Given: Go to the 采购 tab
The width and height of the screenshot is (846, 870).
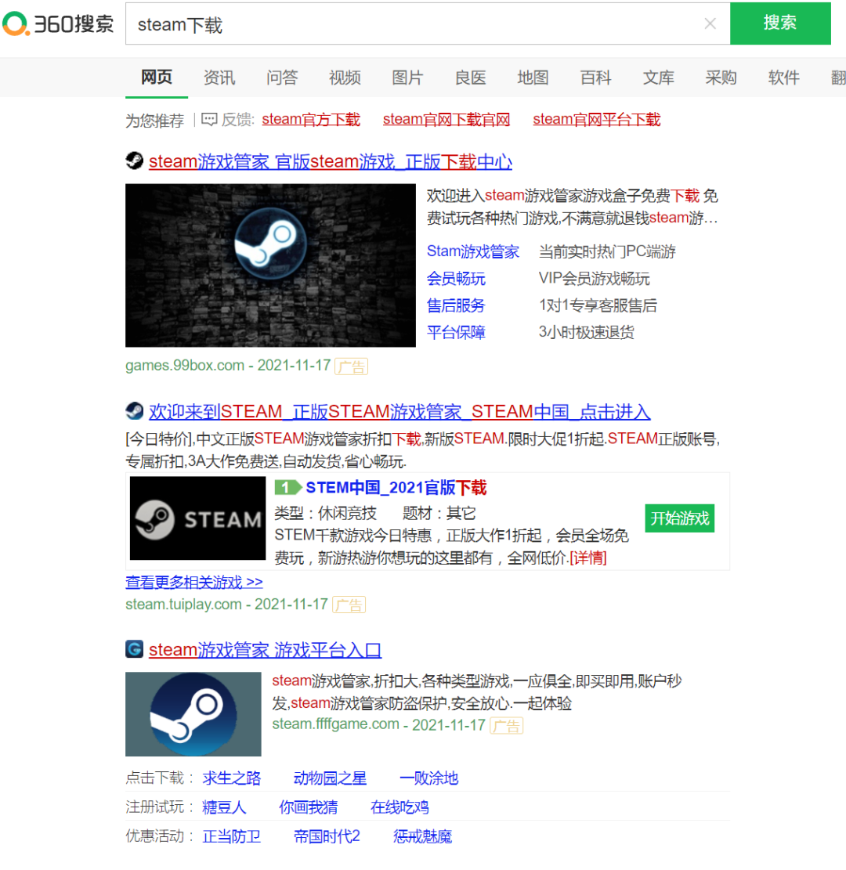Looking at the screenshot, I should point(721,77).
